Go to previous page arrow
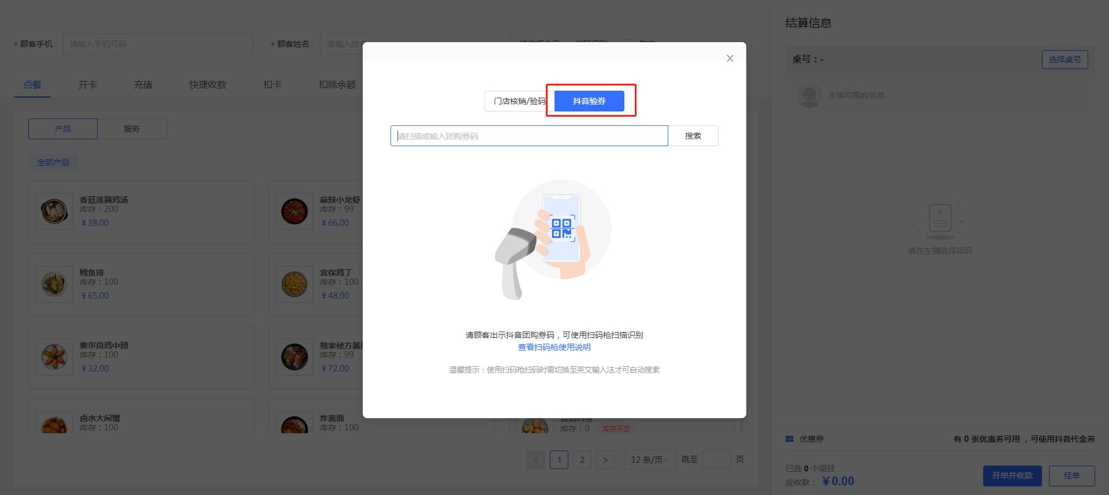The height and width of the screenshot is (495, 1109). (536, 460)
